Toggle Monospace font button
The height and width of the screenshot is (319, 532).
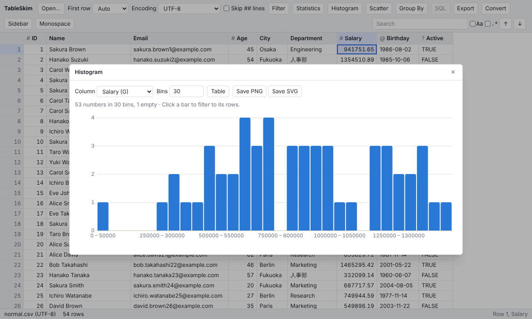[55, 24]
